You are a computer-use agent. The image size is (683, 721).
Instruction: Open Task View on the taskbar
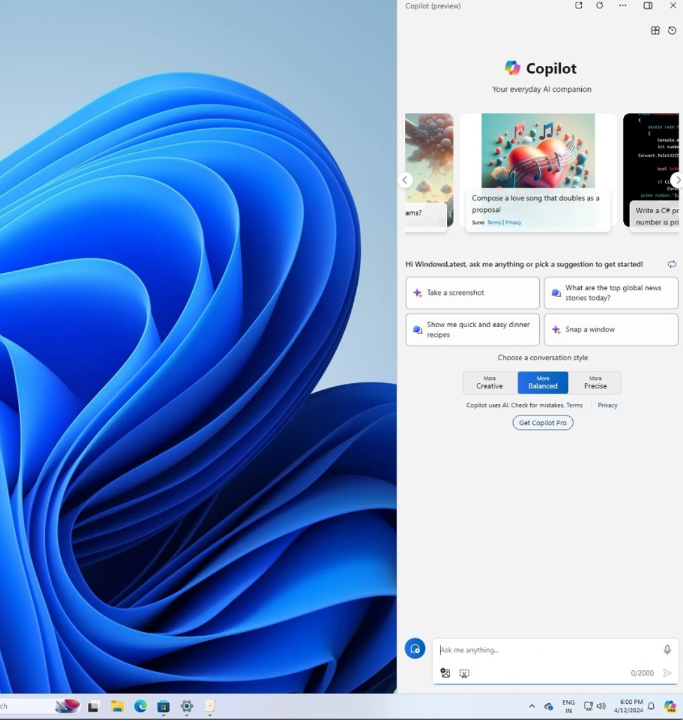pos(94,707)
